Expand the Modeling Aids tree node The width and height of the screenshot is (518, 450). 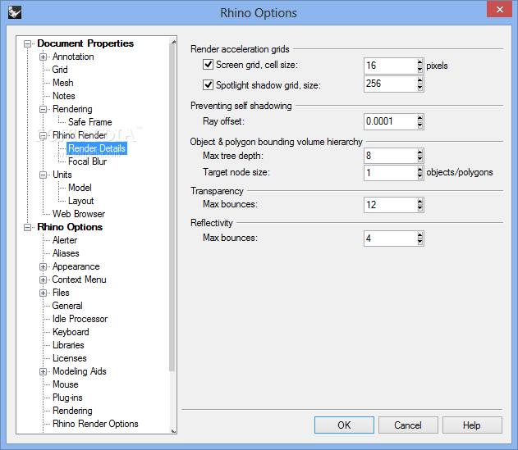click(x=43, y=371)
